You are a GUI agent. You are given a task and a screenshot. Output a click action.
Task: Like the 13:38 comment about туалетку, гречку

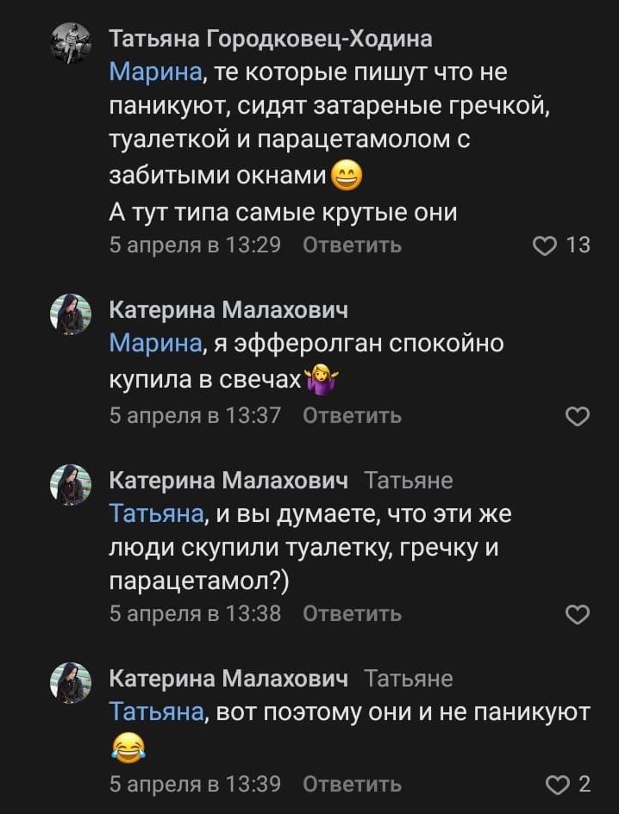pos(576,614)
